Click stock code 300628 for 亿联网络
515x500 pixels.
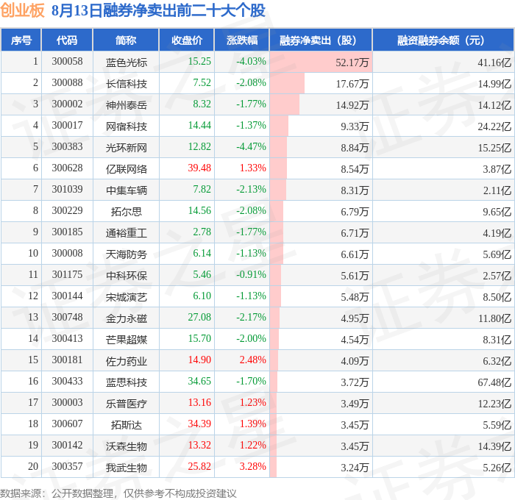(x=68, y=168)
